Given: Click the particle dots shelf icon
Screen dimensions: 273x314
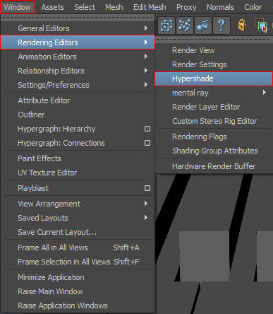Looking at the screenshot, I should coord(185,25).
